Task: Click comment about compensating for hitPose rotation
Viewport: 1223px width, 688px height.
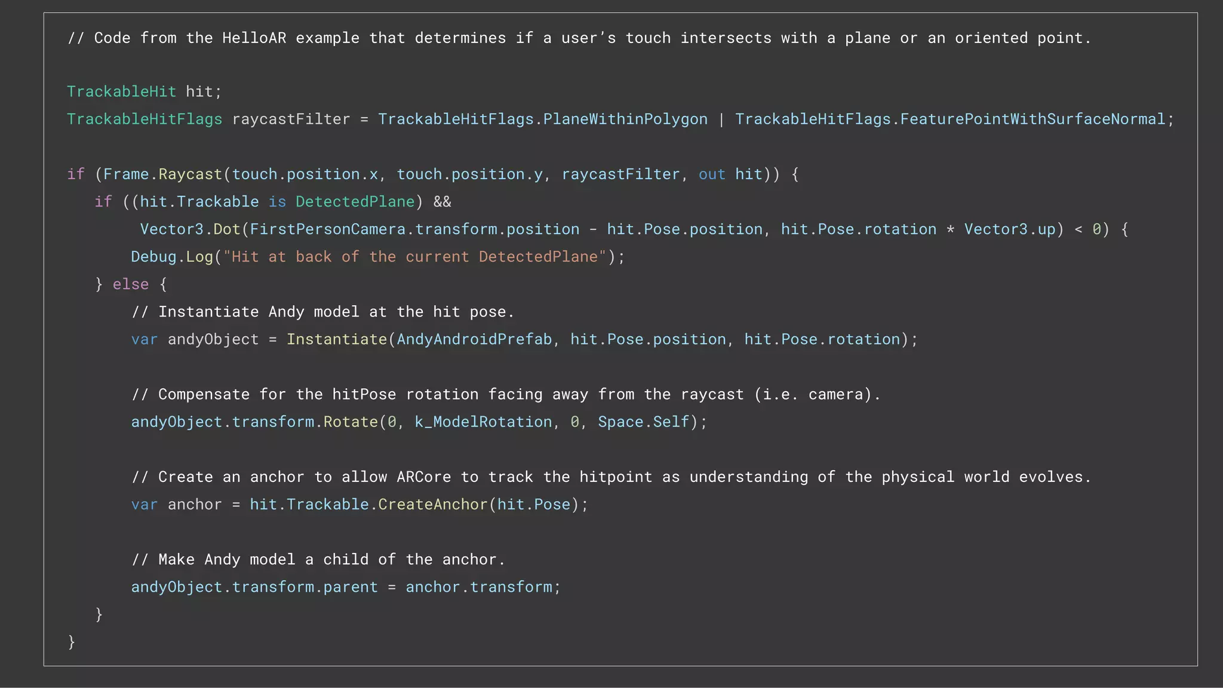Action: [x=506, y=394]
